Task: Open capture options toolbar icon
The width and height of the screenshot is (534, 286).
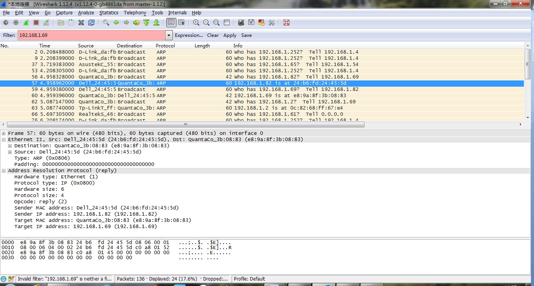Action: pos(16,23)
